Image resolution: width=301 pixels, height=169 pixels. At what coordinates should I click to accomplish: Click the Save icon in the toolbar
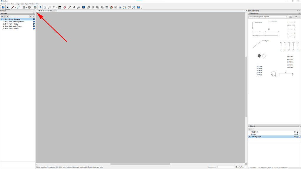coord(3,7)
